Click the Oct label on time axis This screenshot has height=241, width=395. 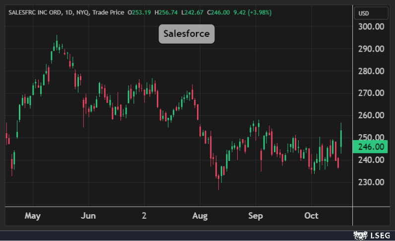coord(311,216)
